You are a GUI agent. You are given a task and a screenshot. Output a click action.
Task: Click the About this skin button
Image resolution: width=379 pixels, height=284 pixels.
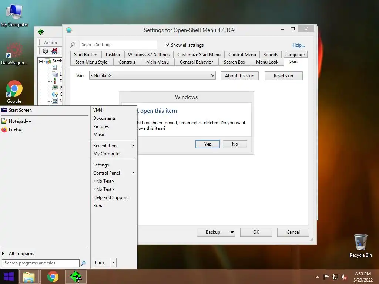pos(239,76)
